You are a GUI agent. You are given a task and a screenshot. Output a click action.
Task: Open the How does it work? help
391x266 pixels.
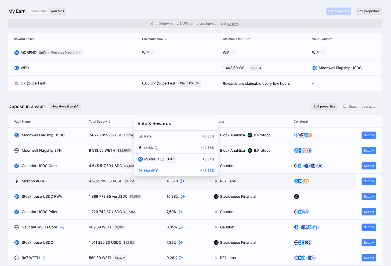pos(65,107)
